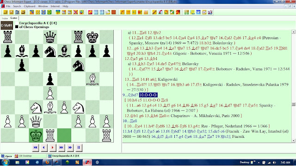Open Firefox from the taskbar
The height and width of the screenshot is (166, 296).
pos(47,162)
